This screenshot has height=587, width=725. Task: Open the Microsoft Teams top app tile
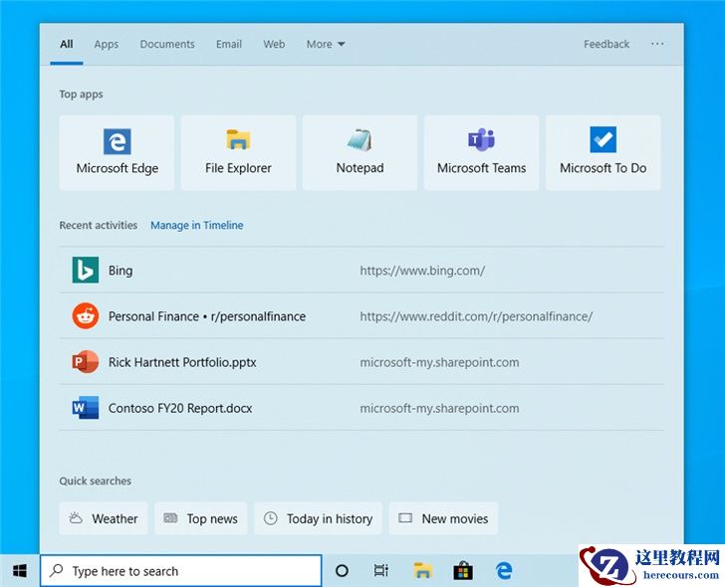pos(481,152)
